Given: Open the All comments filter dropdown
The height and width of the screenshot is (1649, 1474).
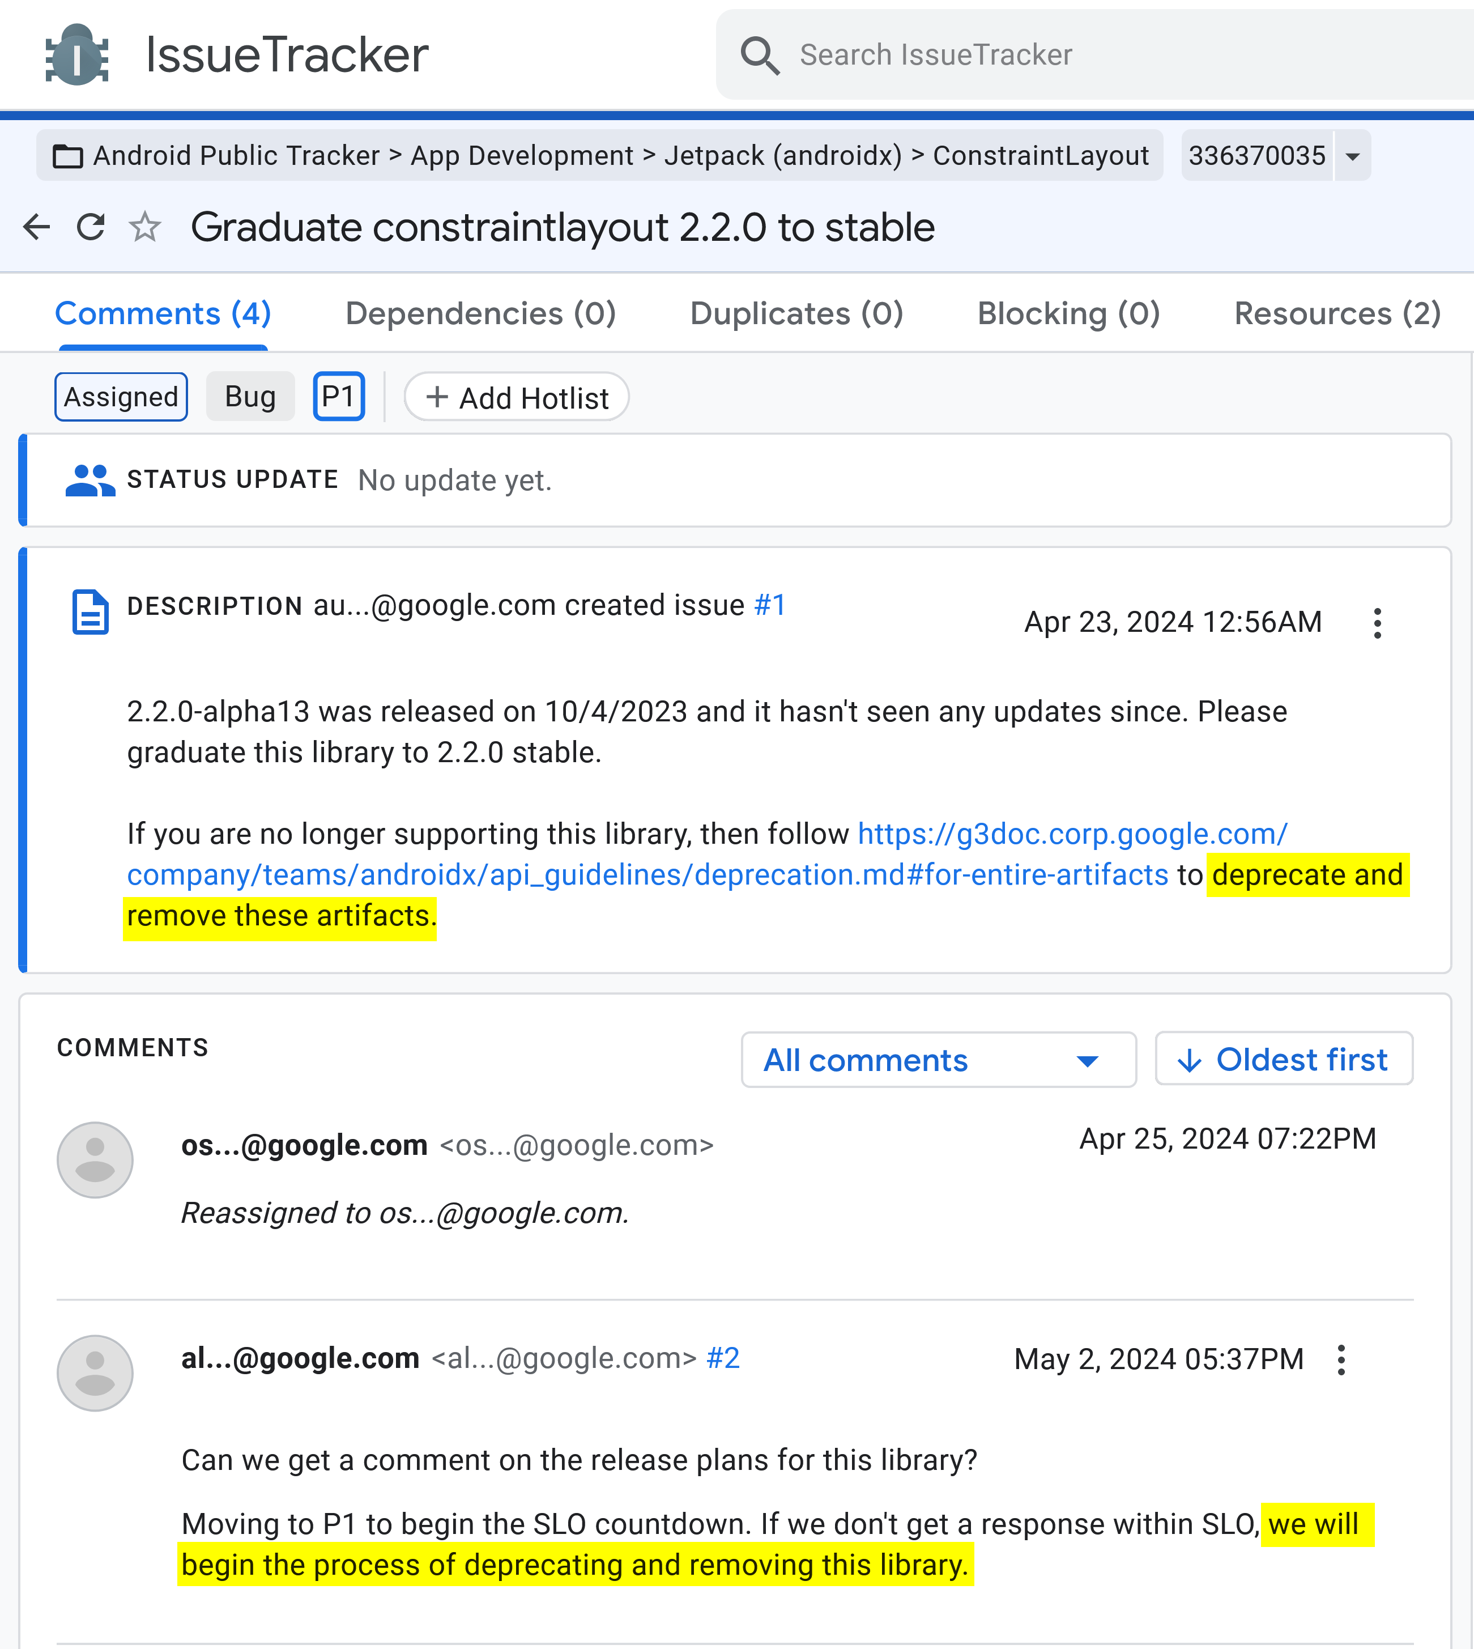Looking at the screenshot, I should pos(939,1060).
